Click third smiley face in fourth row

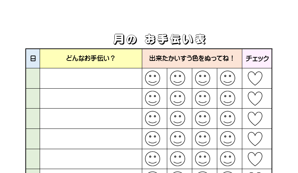[x=203, y=139]
